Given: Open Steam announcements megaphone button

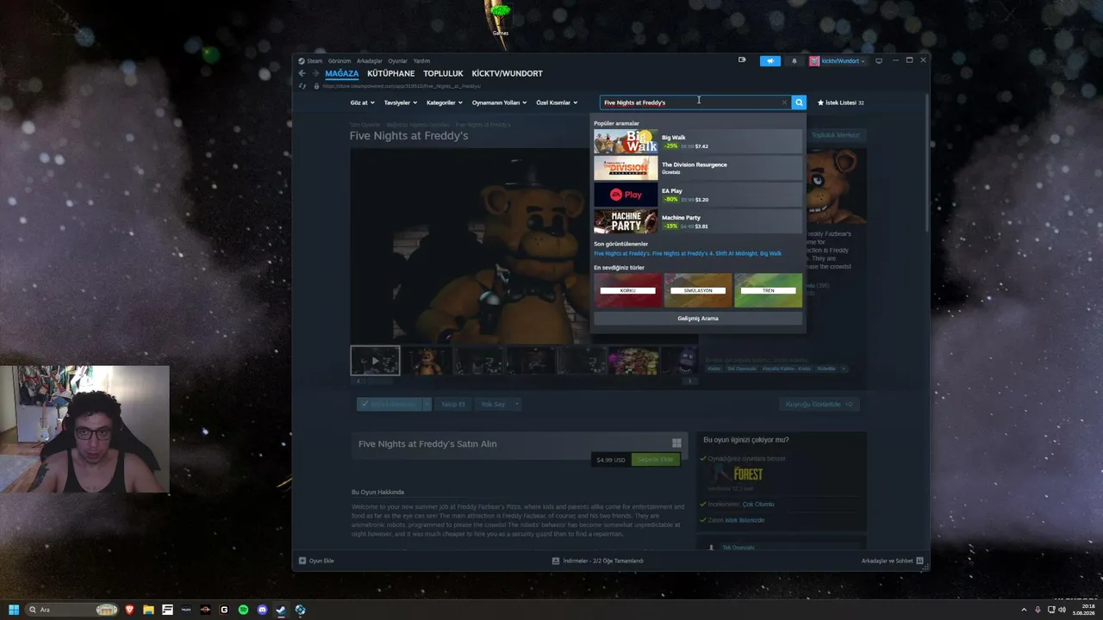Looking at the screenshot, I should pos(770,60).
